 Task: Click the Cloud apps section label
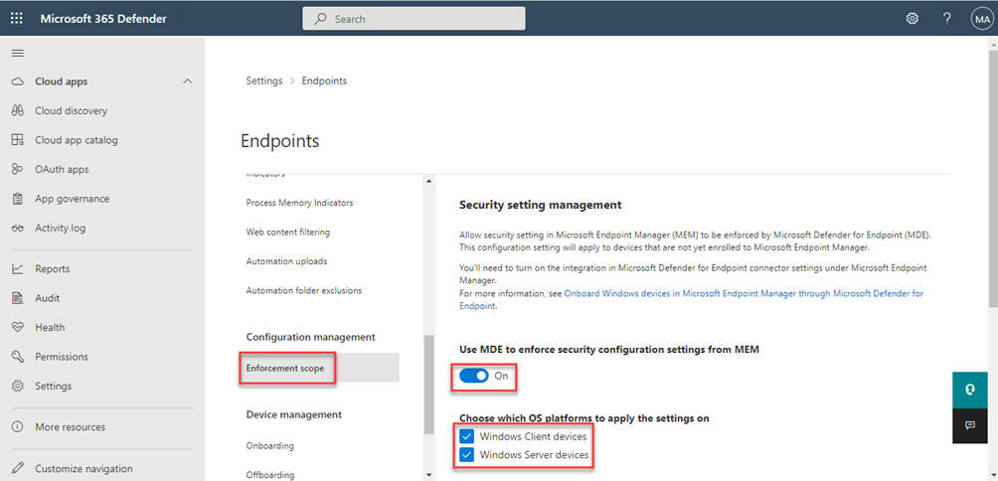(61, 81)
